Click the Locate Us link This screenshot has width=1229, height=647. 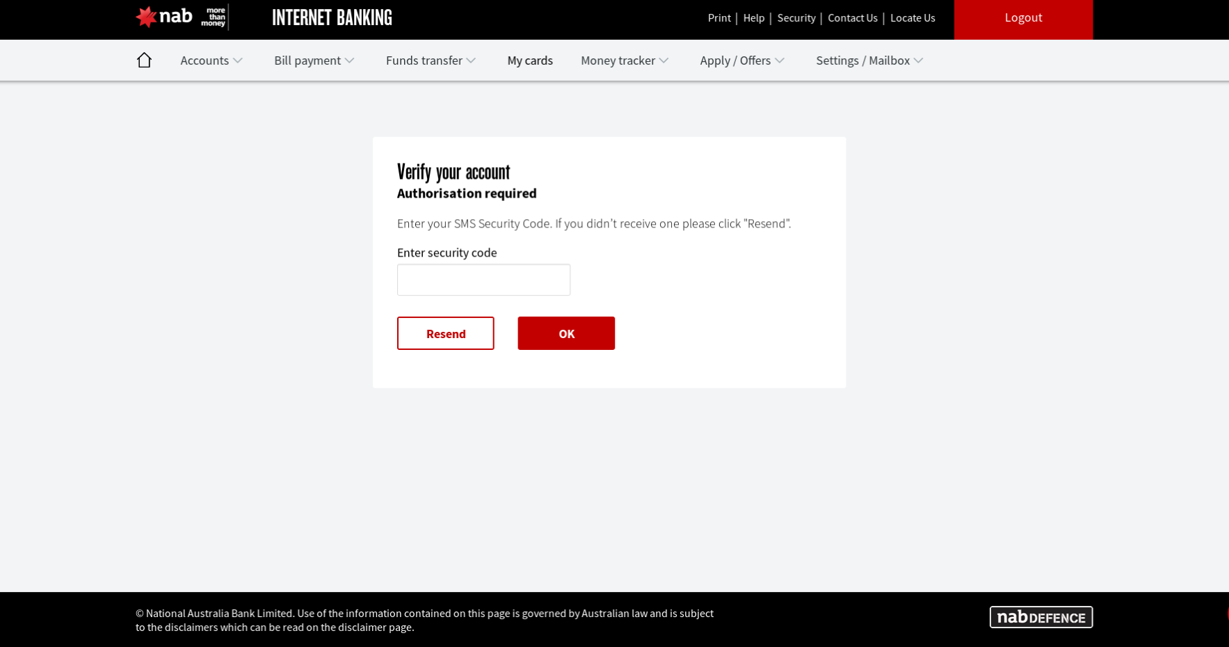pos(913,18)
